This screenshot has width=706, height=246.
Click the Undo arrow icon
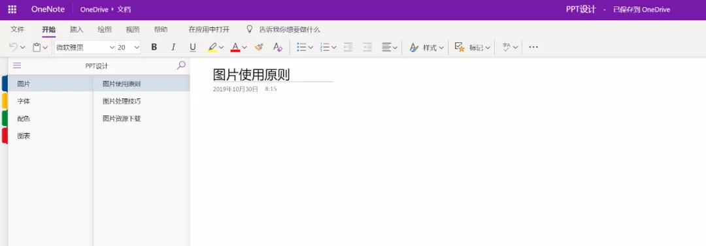[13, 47]
